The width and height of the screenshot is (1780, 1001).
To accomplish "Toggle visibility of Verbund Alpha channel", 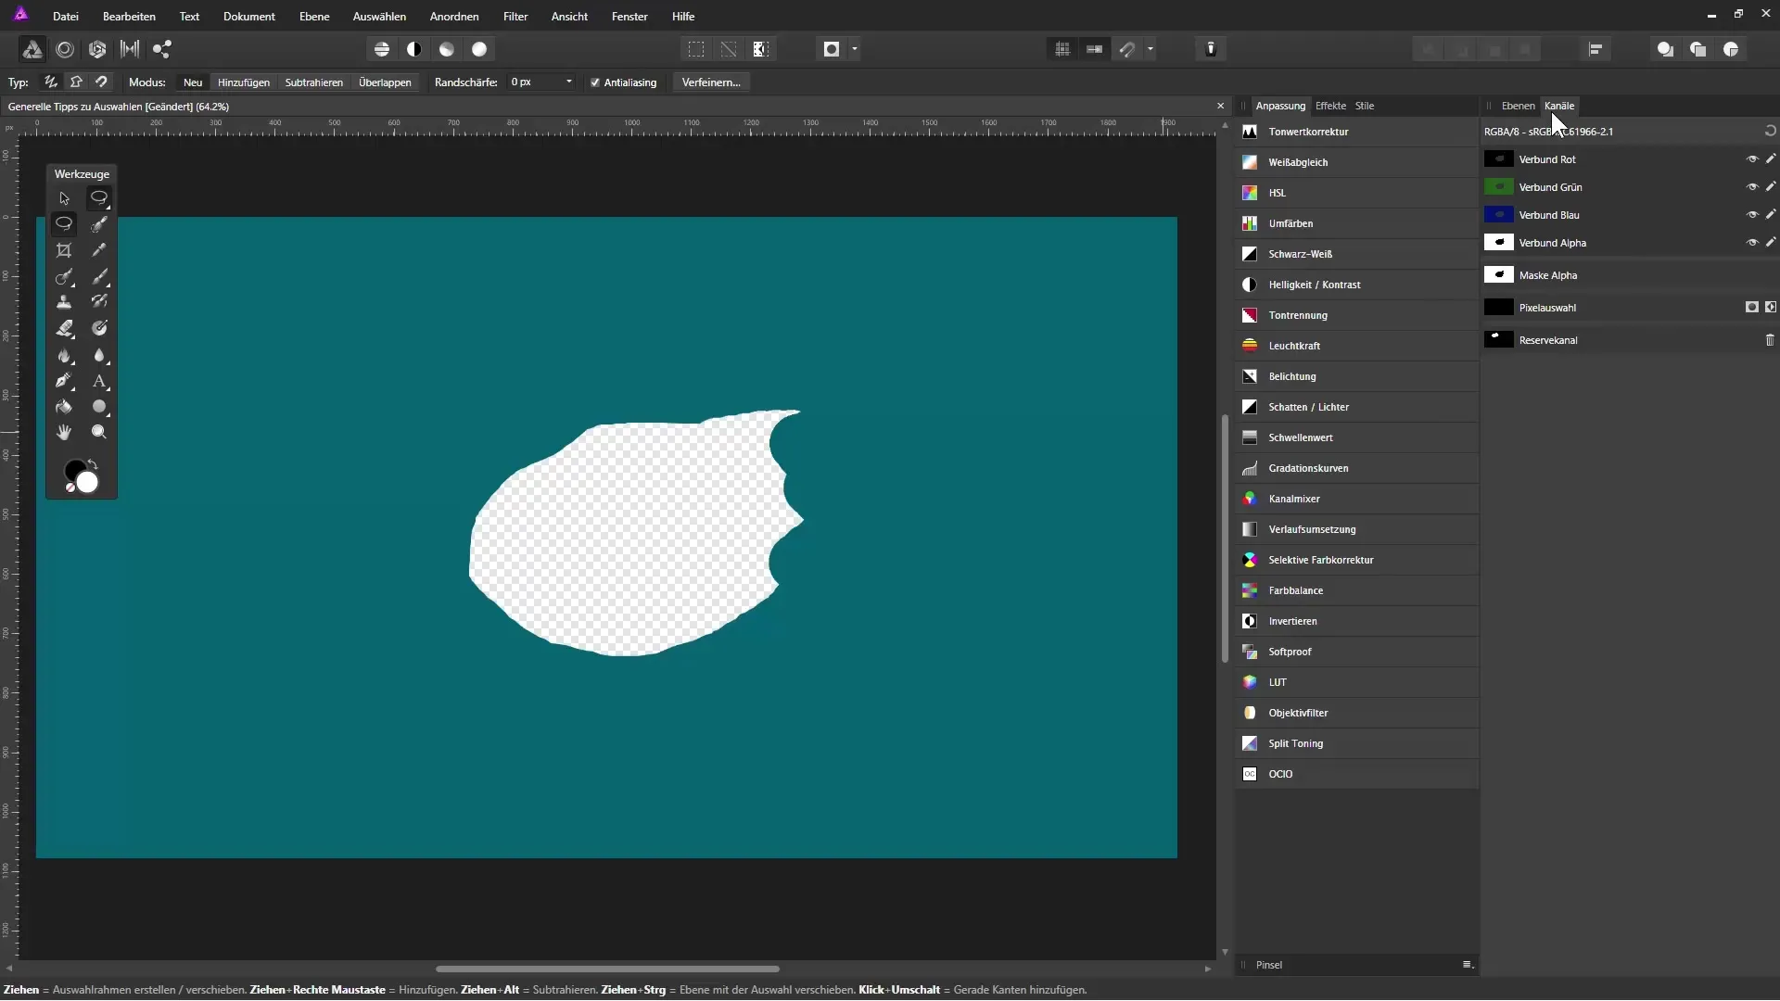I will 1752,243.
